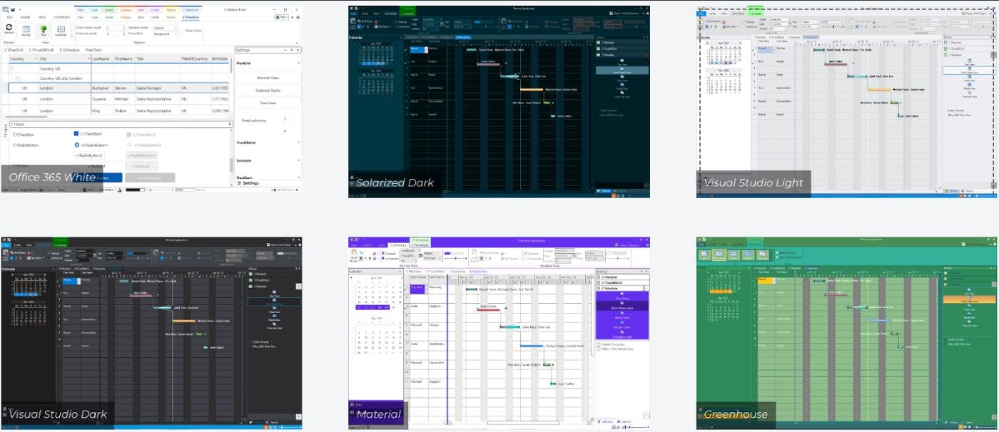Click the Work Week View icon in the Greenhouse panel
Image resolution: width=999 pixels, height=432 pixels.
[968, 299]
